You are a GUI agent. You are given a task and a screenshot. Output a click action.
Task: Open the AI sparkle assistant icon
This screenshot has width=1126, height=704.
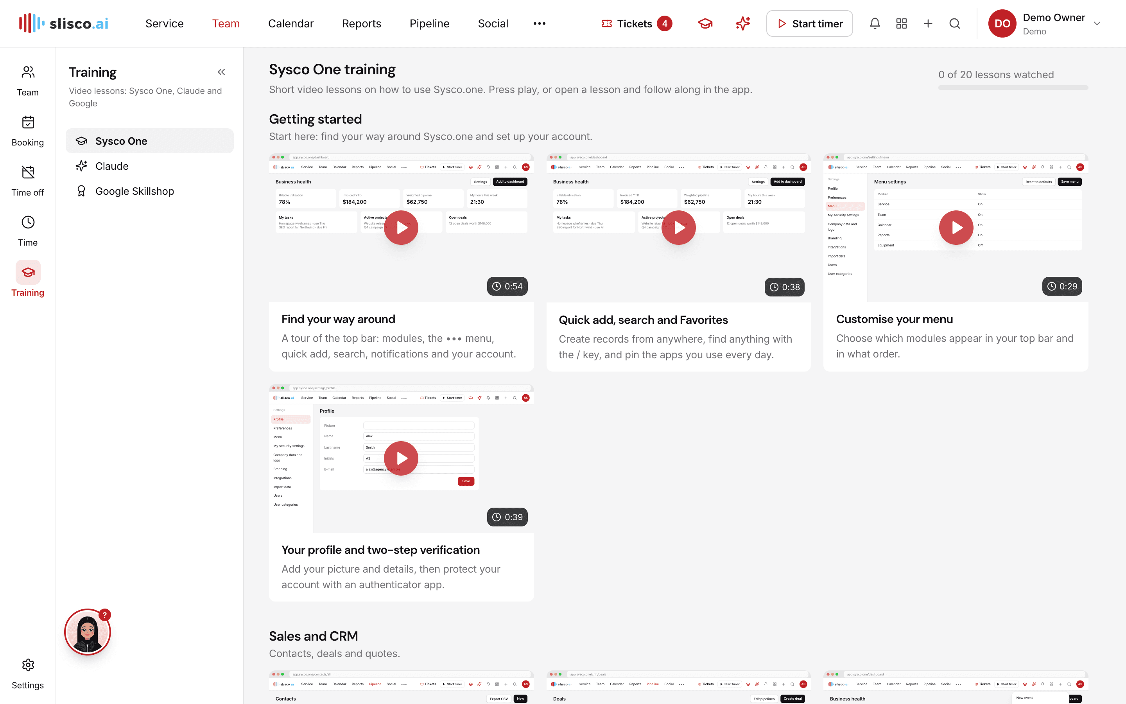coord(742,23)
